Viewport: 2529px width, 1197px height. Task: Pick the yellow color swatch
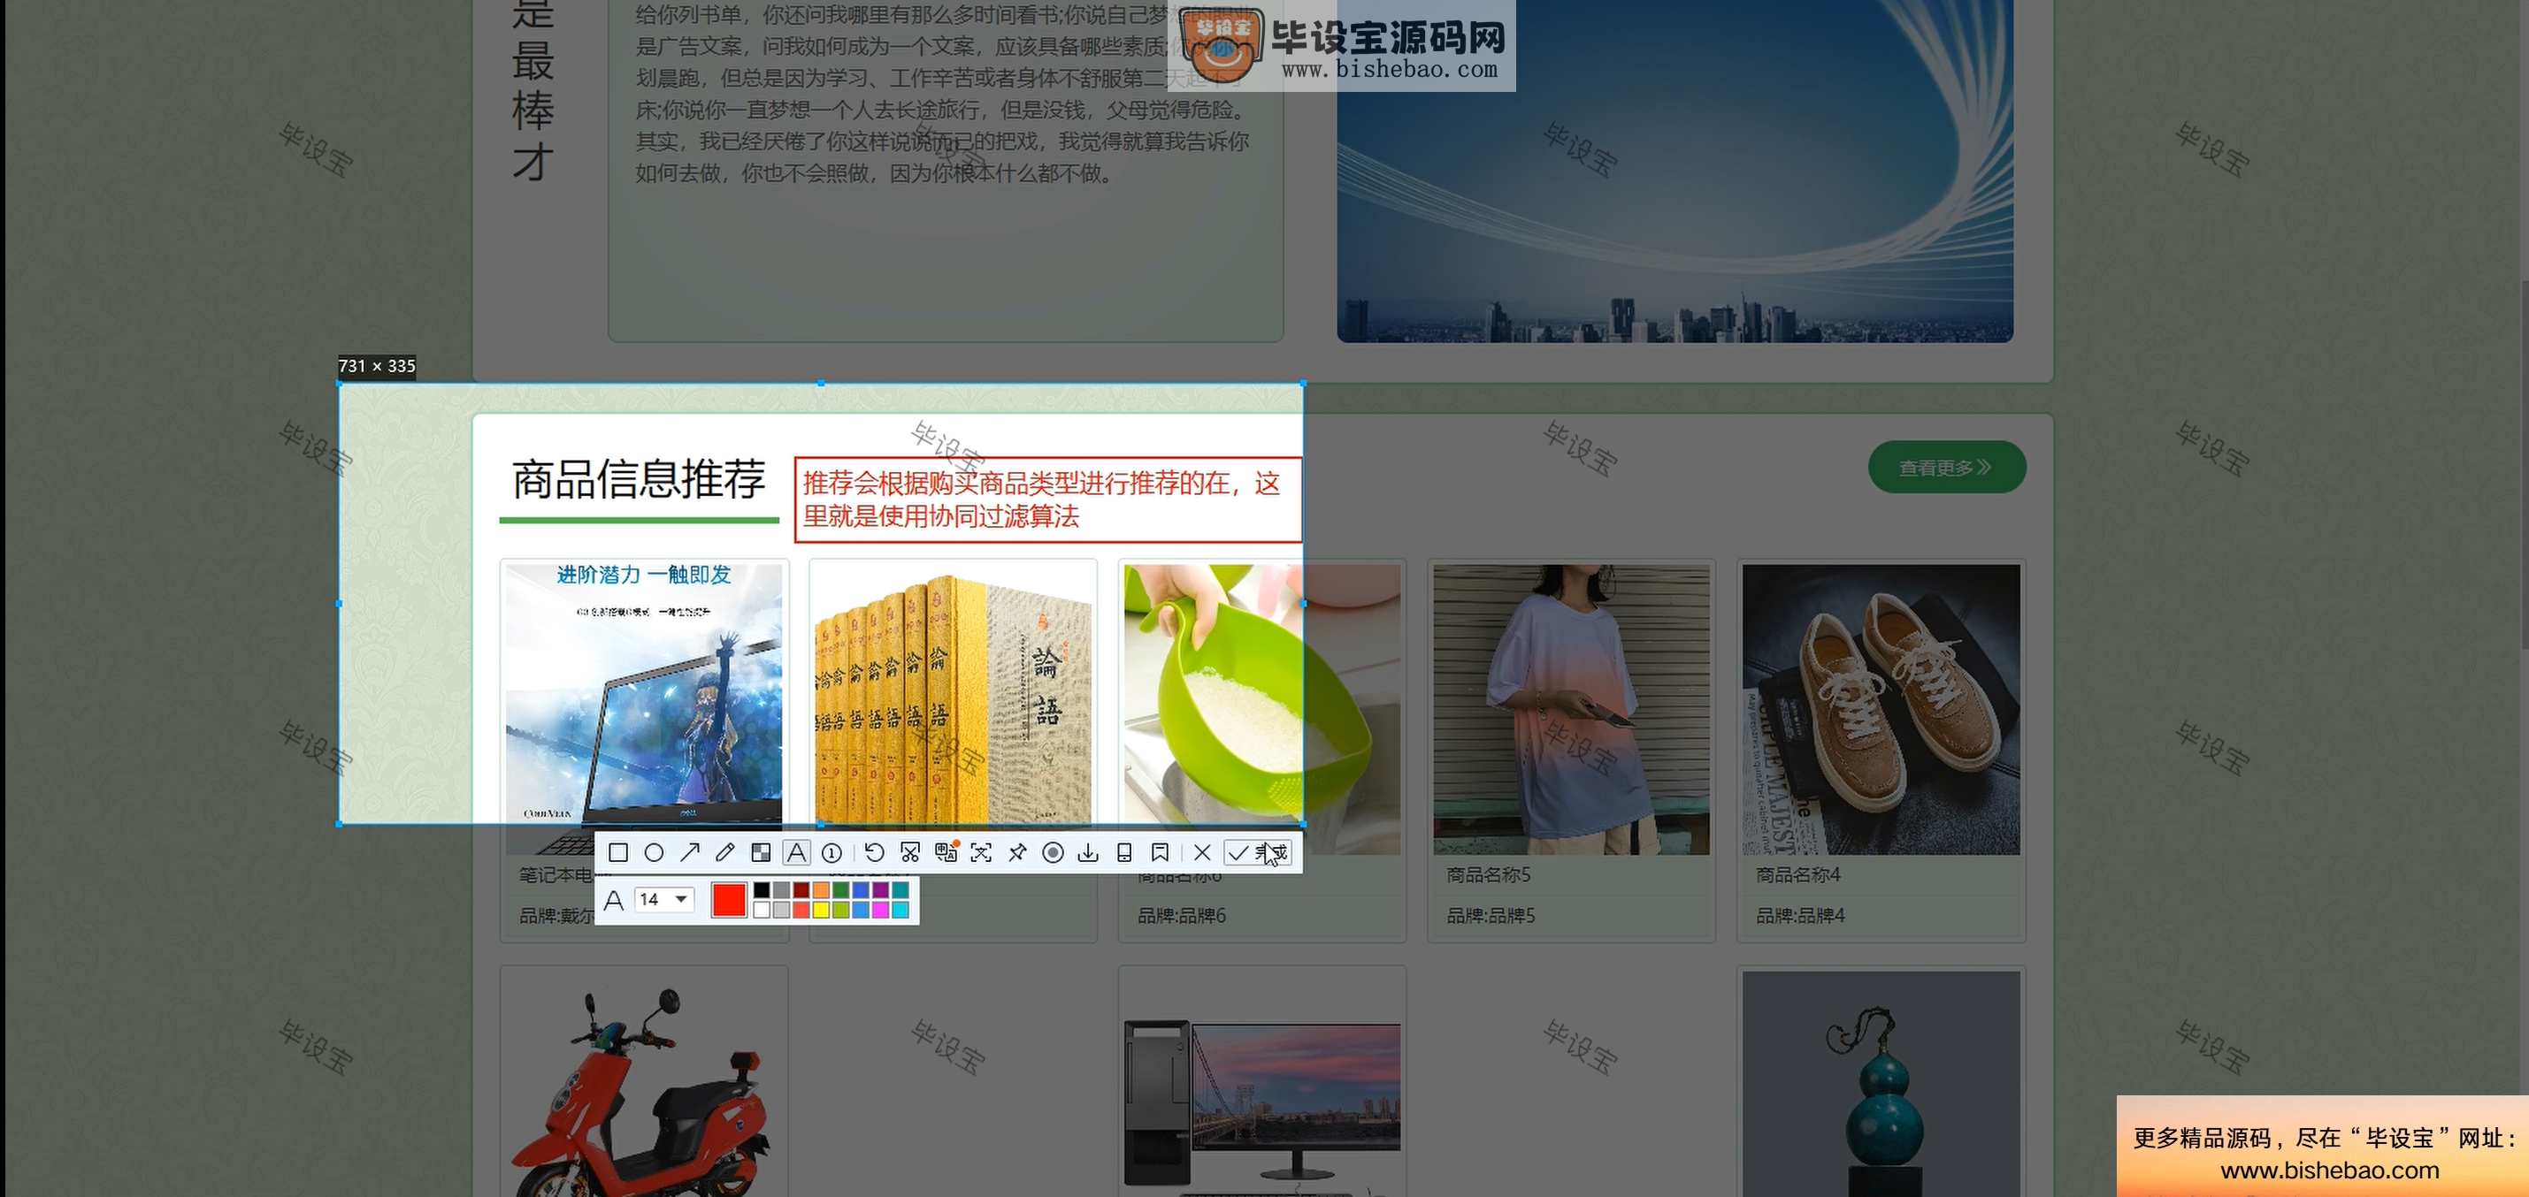821,910
